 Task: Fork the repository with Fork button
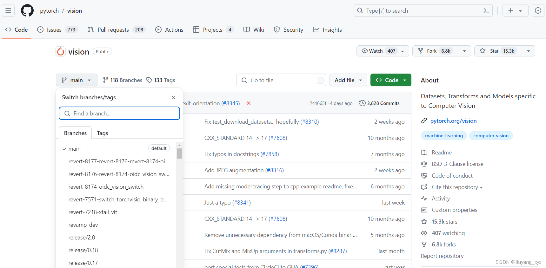pyautogui.click(x=435, y=51)
